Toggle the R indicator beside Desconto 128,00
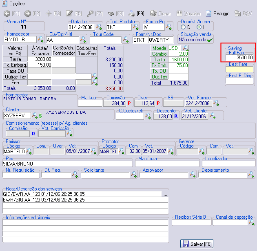 [176, 116]
